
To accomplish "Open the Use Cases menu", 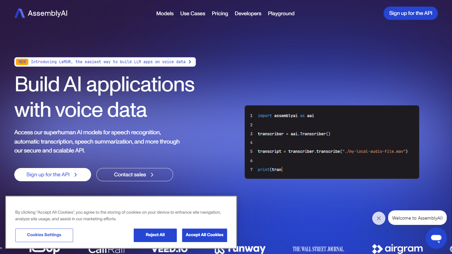I will (193, 14).
